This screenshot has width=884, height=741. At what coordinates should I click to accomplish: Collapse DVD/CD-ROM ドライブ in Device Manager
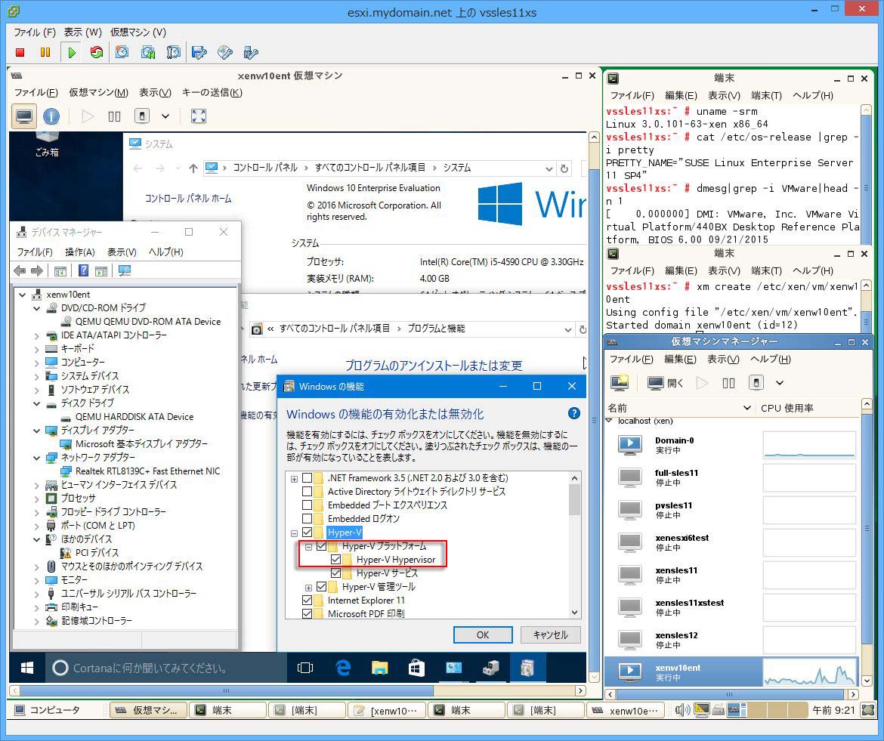click(37, 308)
